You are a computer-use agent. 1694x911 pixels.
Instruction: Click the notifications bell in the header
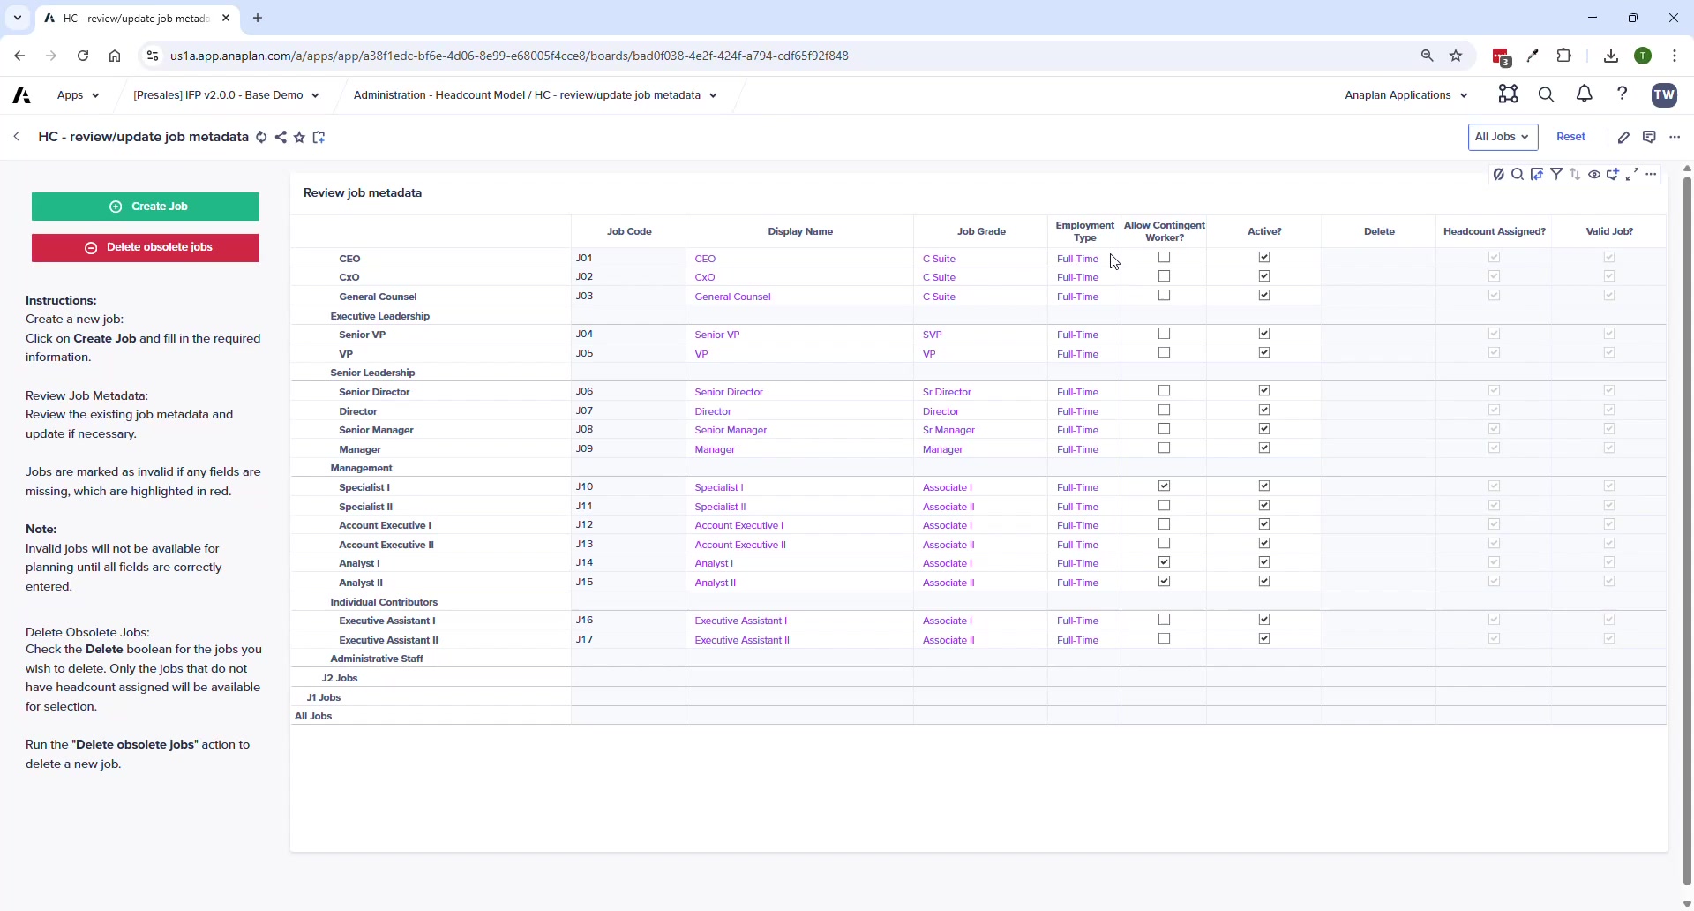(1584, 94)
